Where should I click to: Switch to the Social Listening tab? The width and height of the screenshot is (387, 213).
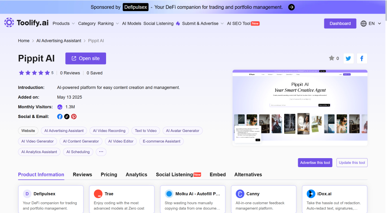(178, 175)
